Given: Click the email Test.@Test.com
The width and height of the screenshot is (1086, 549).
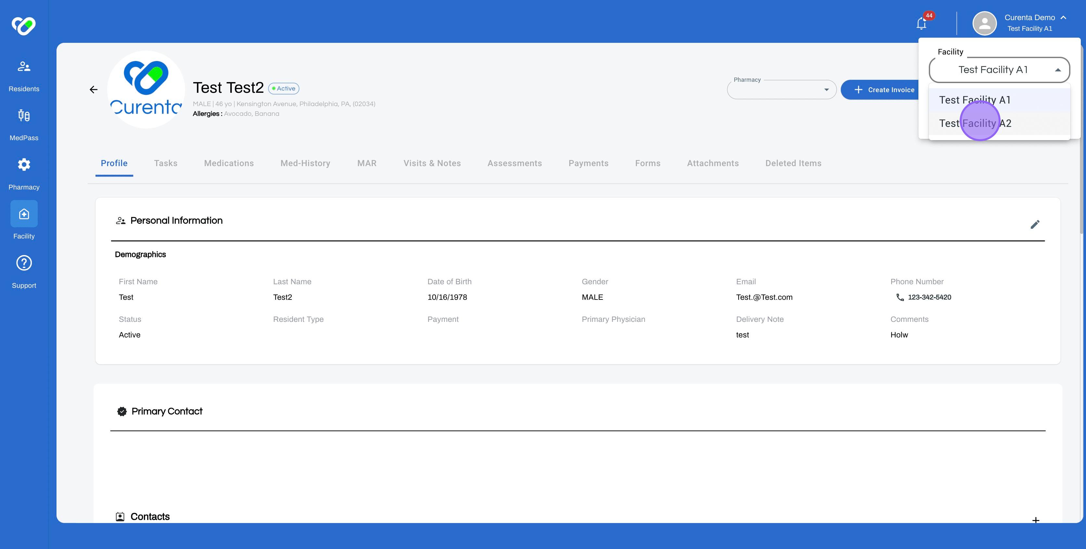Looking at the screenshot, I should coord(764,298).
